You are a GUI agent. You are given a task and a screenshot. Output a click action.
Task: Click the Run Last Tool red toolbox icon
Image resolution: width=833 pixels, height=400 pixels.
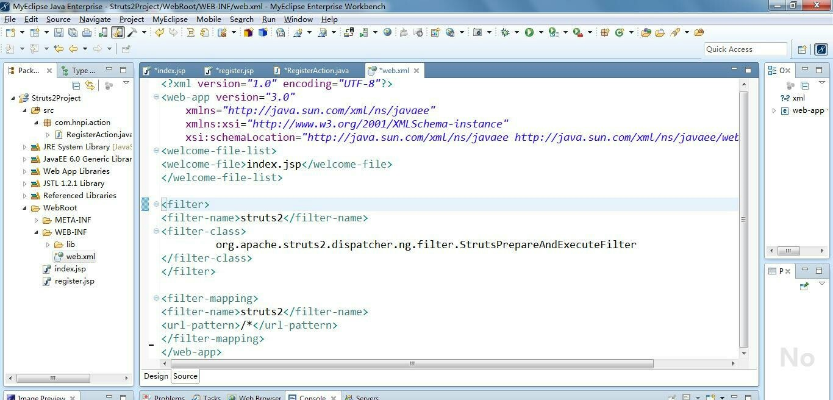pyautogui.click(x=578, y=32)
